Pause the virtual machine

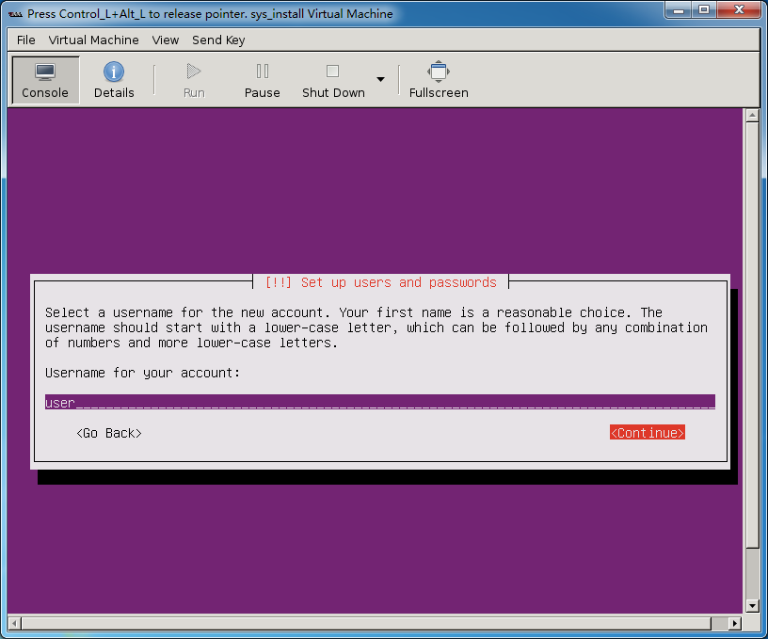tap(262, 72)
